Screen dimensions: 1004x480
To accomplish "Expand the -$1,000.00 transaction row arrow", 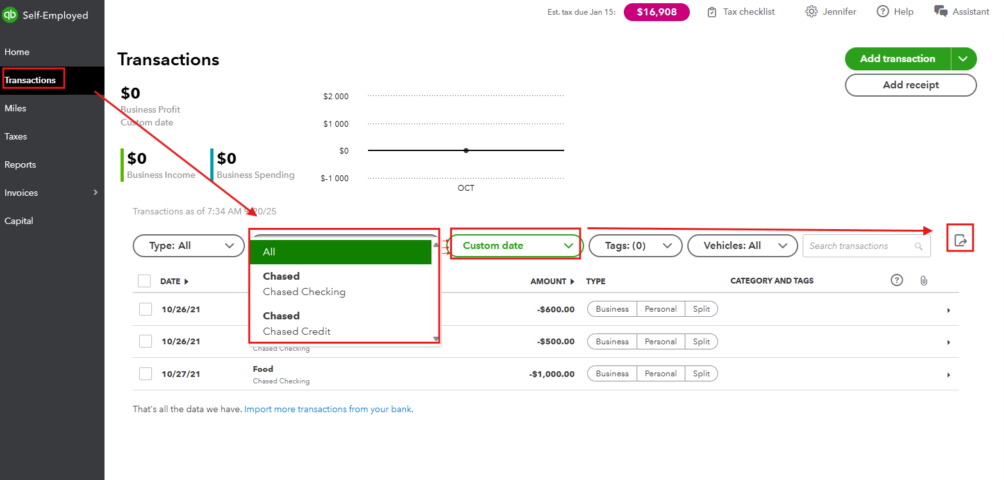I will tap(948, 374).
